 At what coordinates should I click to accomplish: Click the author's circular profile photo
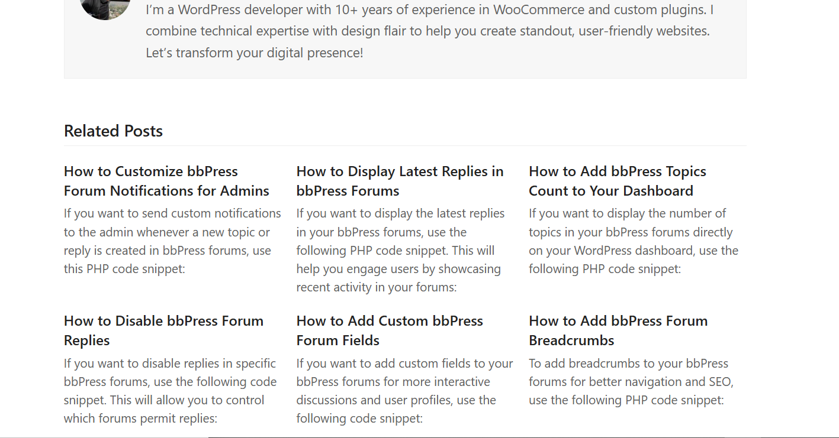pos(104,8)
